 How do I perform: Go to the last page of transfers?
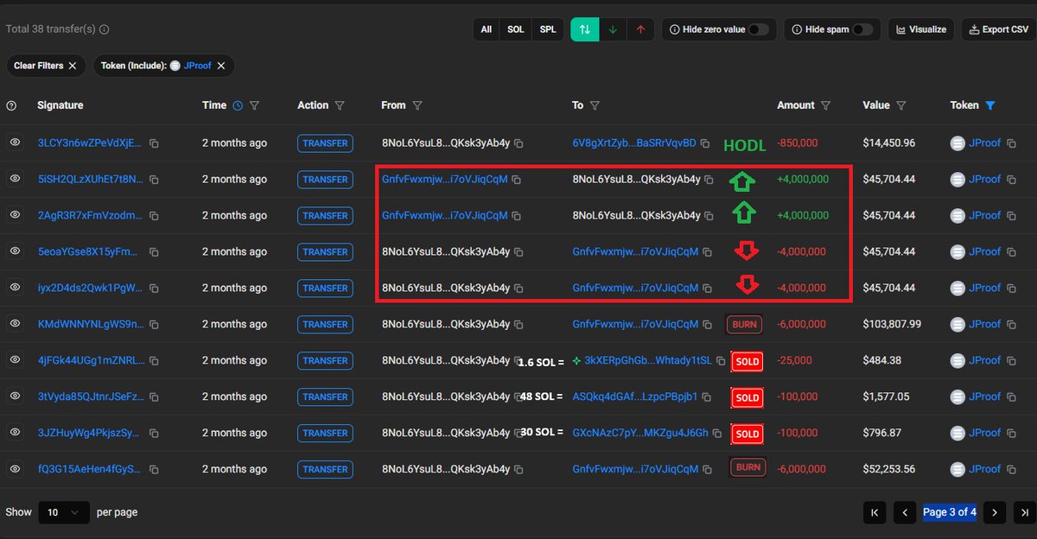(x=1024, y=512)
